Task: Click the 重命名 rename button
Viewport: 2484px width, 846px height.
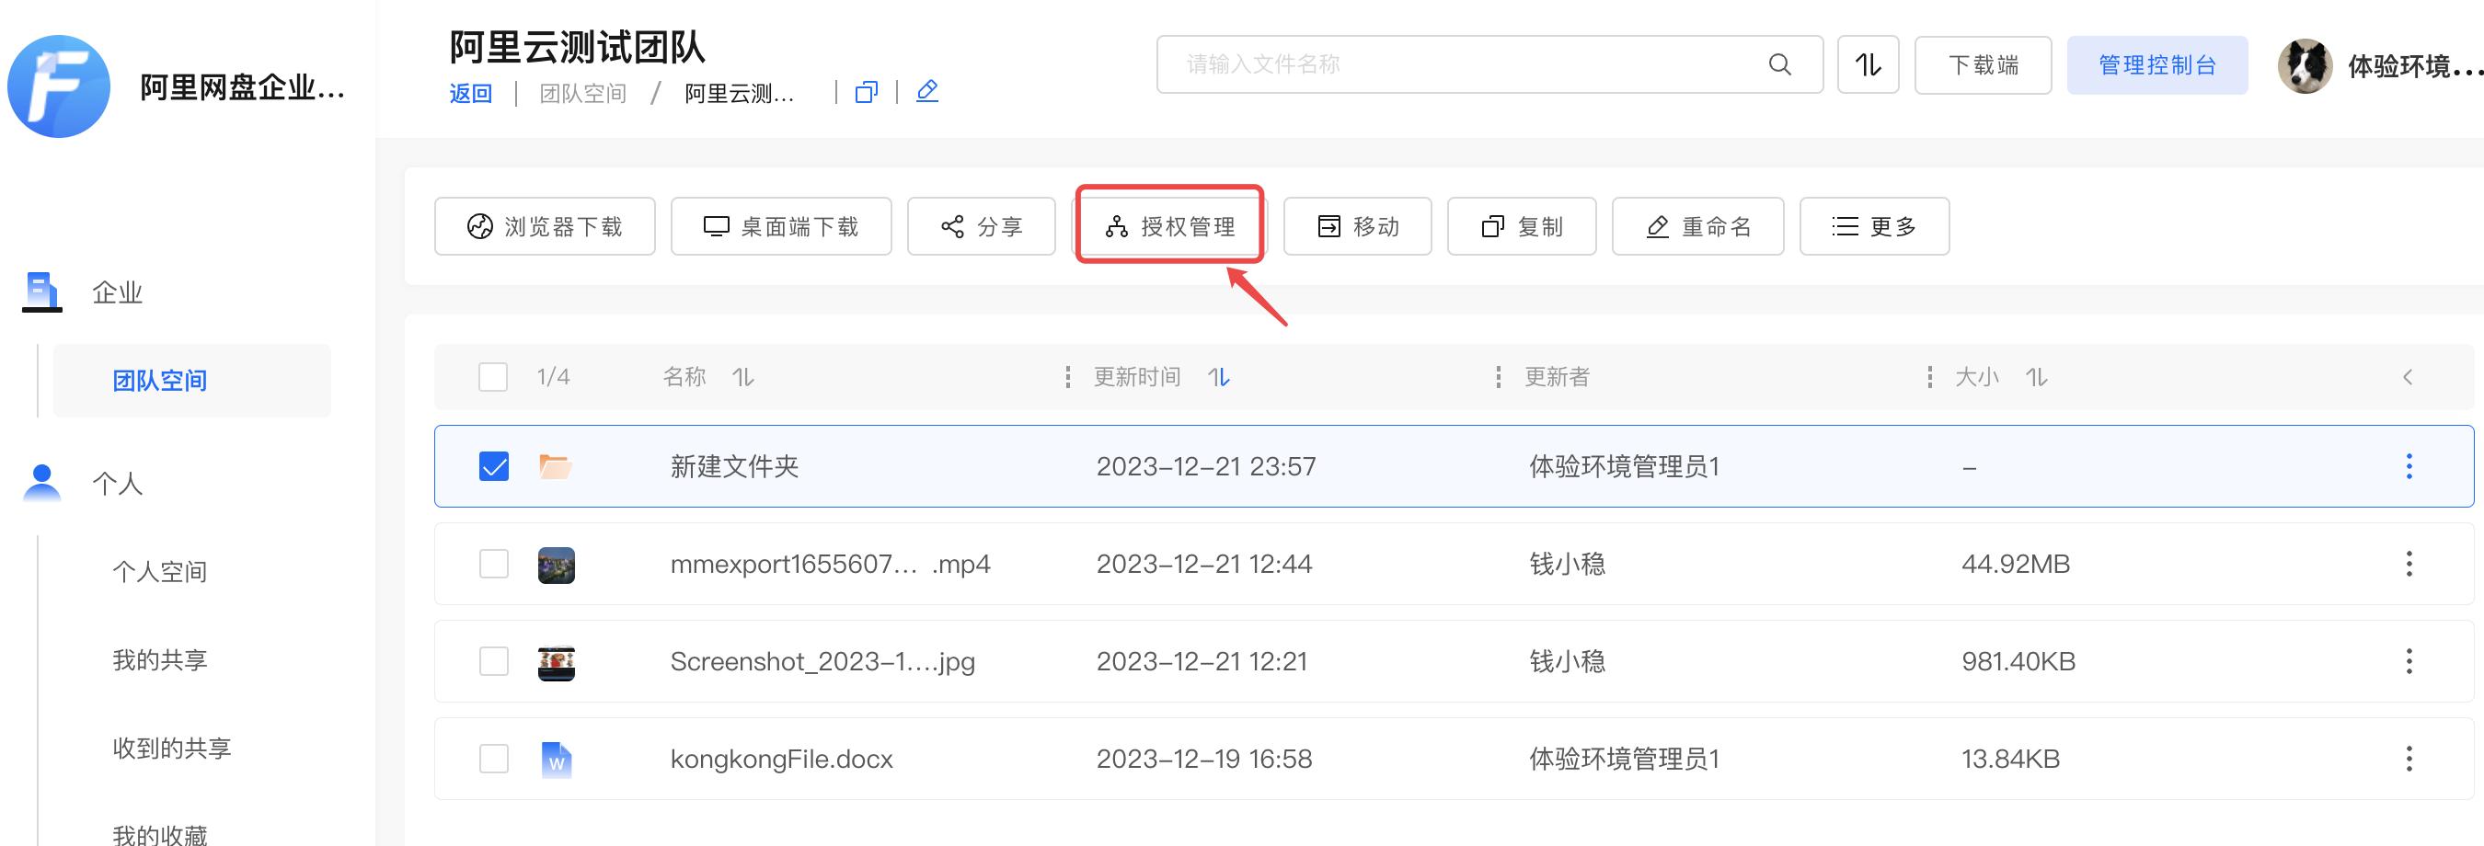Action: point(1698,226)
